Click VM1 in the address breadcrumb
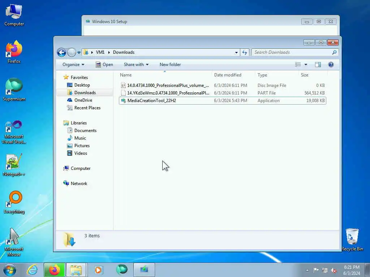 (x=100, y=52)
